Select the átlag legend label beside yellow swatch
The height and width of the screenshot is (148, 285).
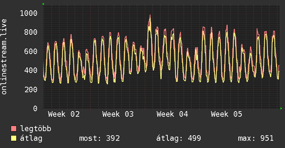[31, 139]
